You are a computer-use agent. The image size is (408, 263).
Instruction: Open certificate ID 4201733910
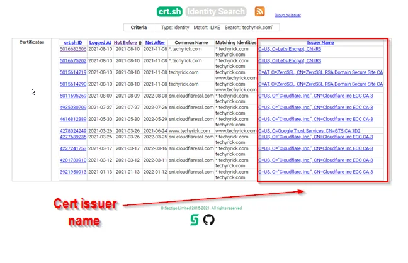coord(73,160)
